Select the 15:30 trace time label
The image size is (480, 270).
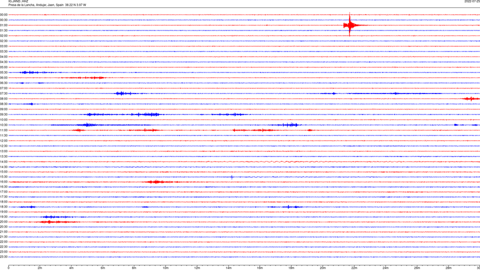[3, 177]
